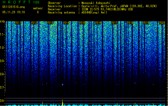The height and width of the screenshot is (106, 168).
Task: Click the 1516 time marker
Action: tap(98, 23)
